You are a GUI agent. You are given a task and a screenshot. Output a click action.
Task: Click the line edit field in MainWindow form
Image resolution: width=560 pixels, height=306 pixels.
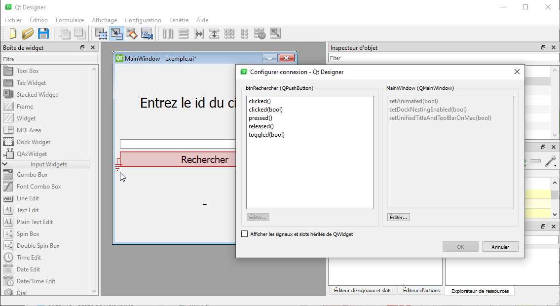178,144
